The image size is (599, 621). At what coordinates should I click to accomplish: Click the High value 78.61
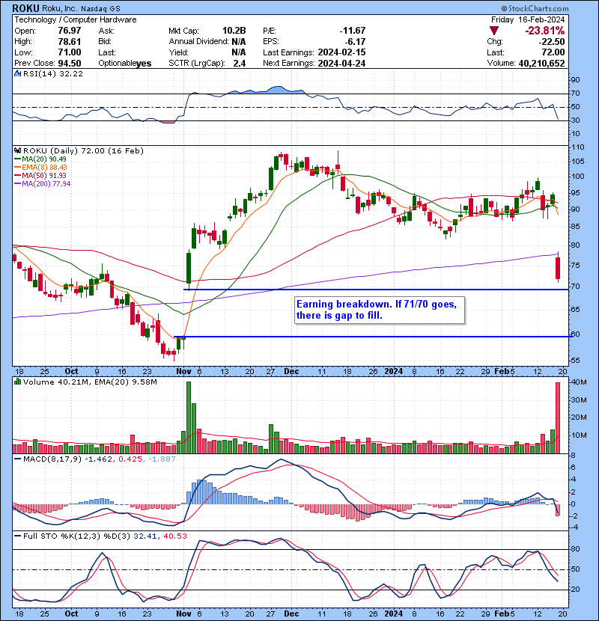pyautogui.click(x=70, y=42)
